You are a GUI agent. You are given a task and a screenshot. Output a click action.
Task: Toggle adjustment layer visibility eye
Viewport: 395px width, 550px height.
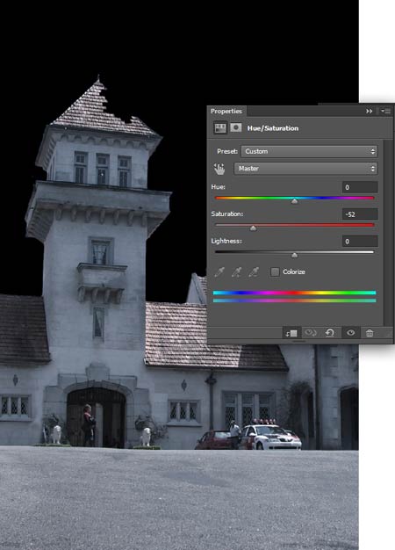click(350, 332)
